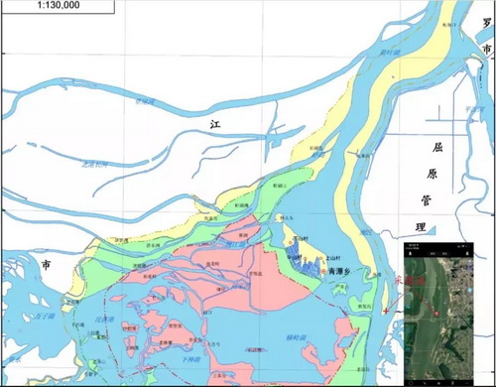This screenshot has height=387, width=496.
Task: Click the satellite map inset thumbnail
Action: [438, 315]
